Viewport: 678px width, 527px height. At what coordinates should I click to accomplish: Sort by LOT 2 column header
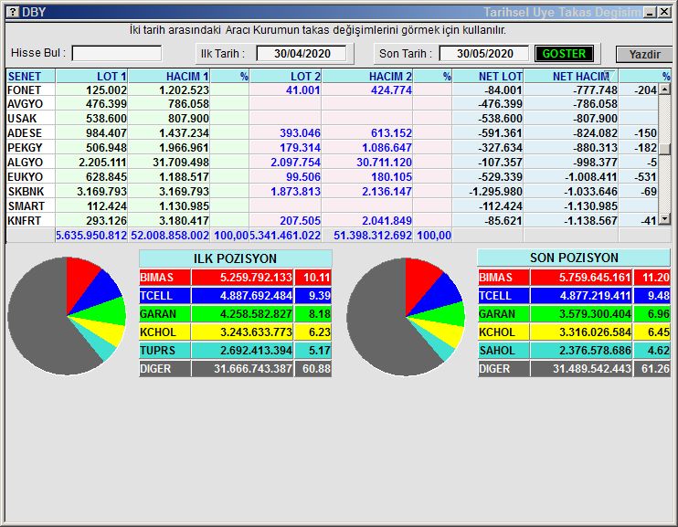pyautogui.click(x=285, y=77)
